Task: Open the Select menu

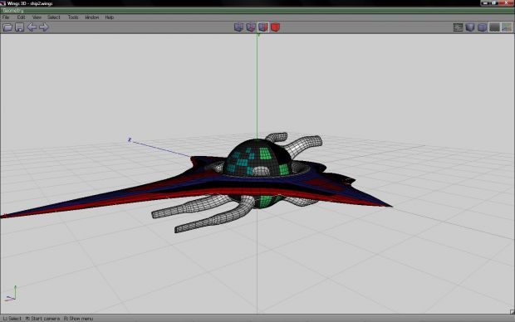Action: 54,17
